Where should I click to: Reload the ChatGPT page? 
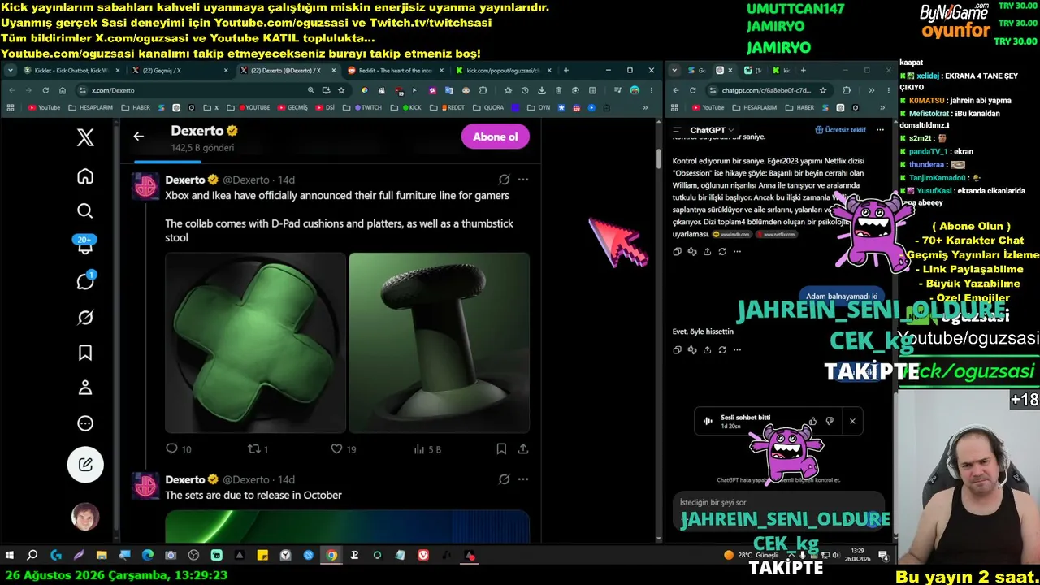pos(692,90)
